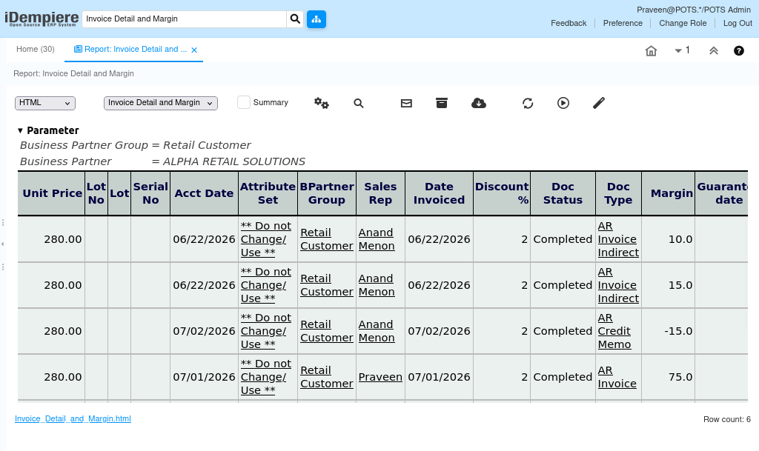
Task: Open help via question mark icon
Action: (739, 51)
